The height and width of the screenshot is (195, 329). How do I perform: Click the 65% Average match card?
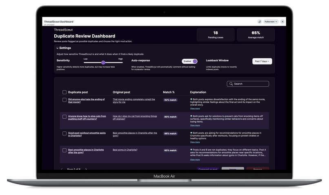tap(256, 35)
